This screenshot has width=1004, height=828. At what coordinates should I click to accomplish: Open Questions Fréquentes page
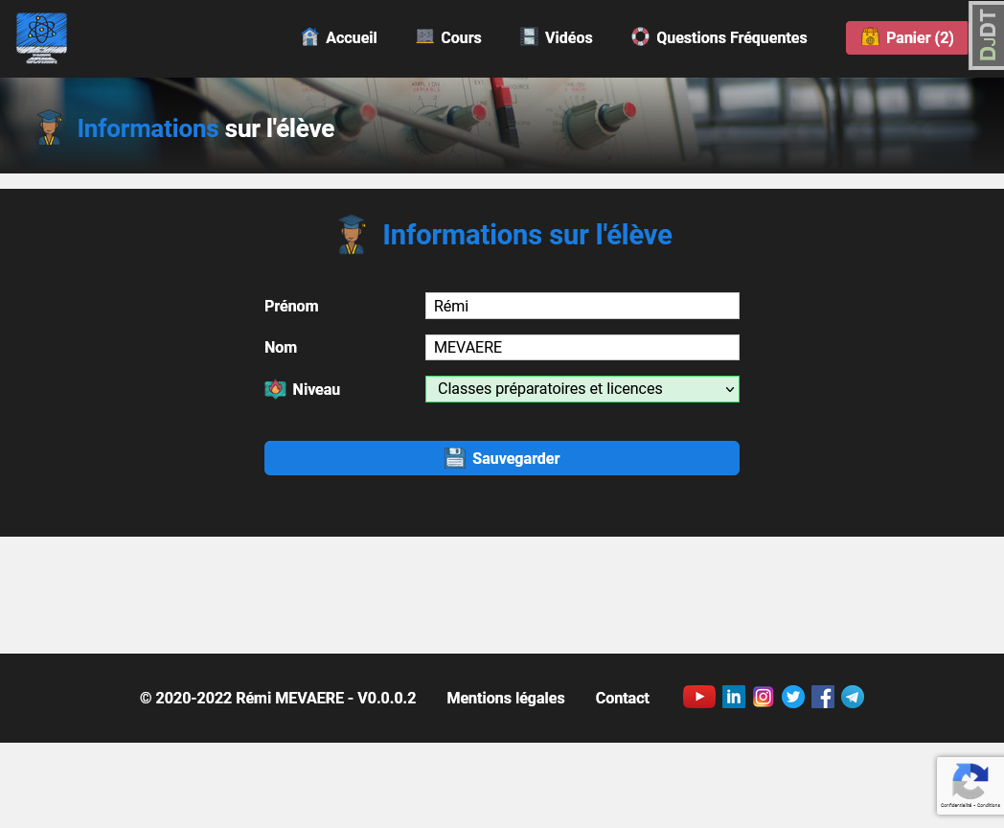[719, 37]
